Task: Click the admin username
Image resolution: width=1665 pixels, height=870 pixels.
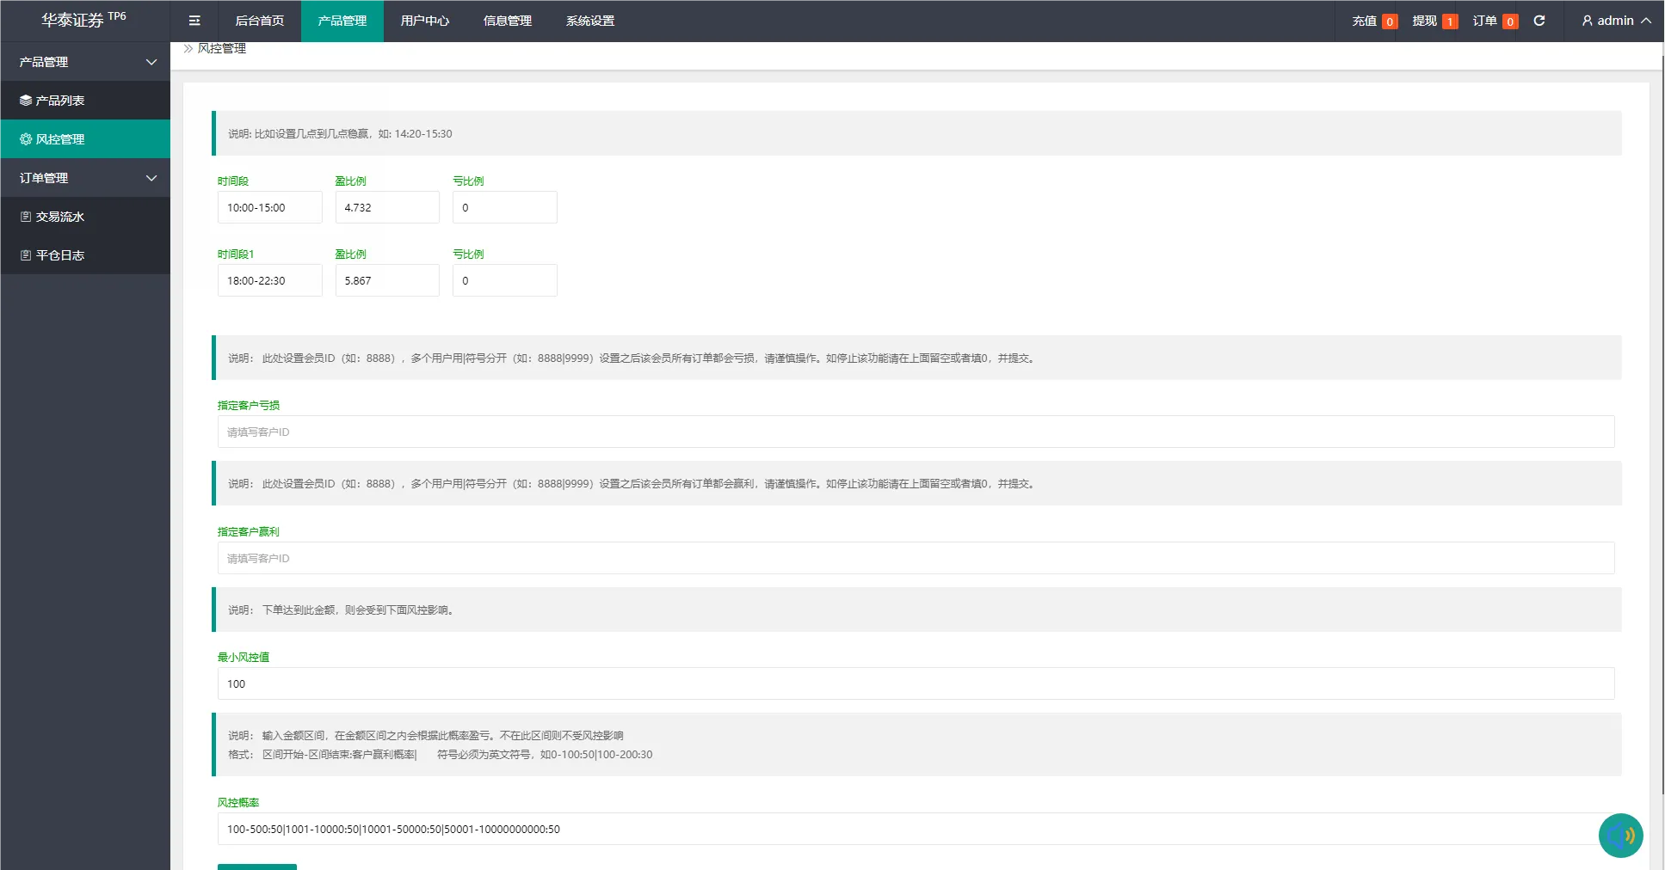Action: tap(1615, 21)
